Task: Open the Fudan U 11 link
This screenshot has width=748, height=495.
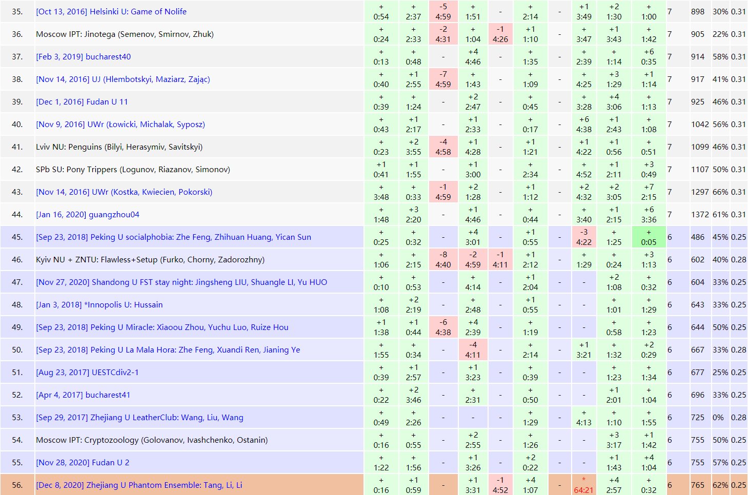Action: 82,102
